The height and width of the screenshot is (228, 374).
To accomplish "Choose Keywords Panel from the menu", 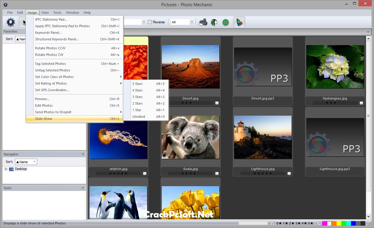I will pyautogui.click(x=74, y=33).
